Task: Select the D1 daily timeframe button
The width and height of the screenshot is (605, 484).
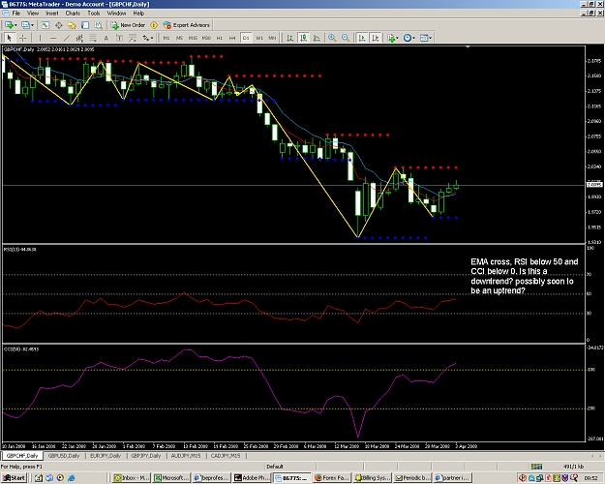Action: click(246, 38)
